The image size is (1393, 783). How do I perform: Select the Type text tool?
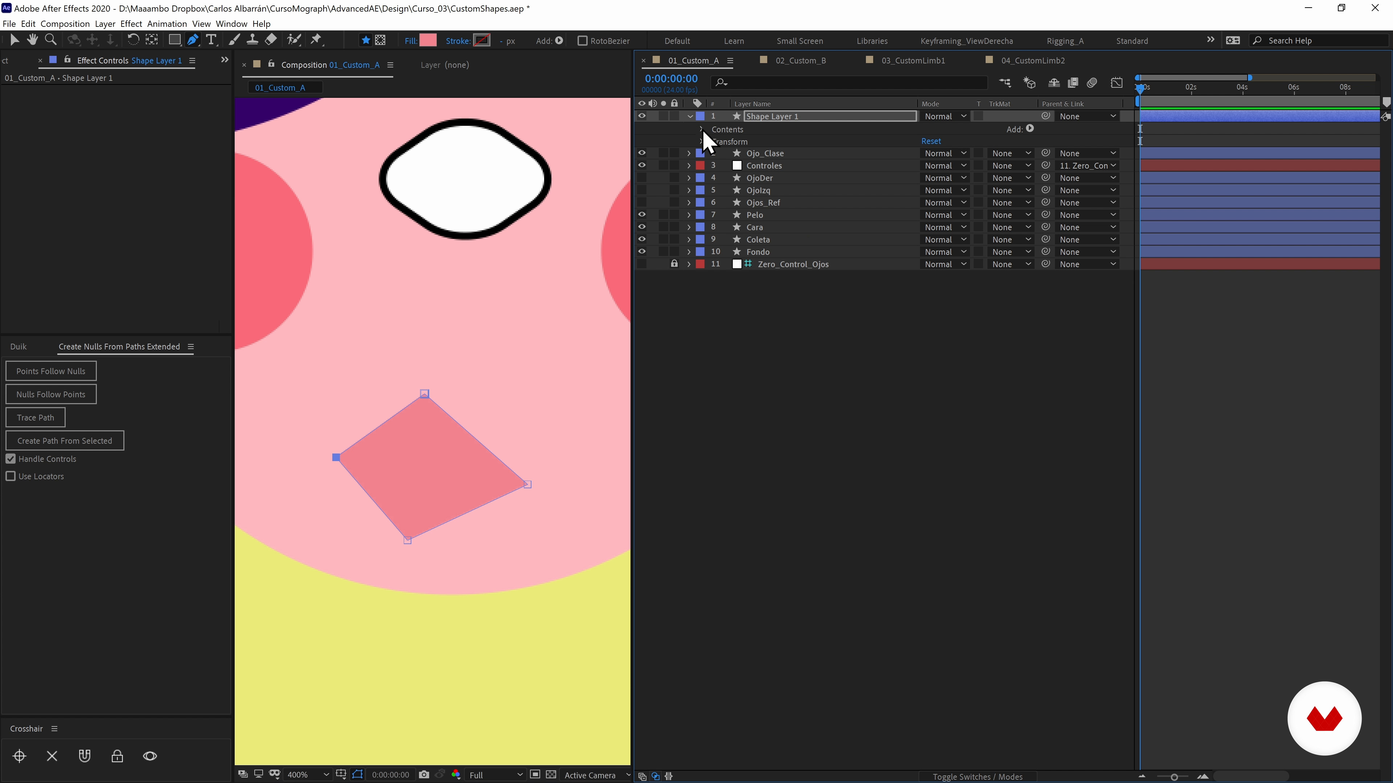[x=211, y=40]
